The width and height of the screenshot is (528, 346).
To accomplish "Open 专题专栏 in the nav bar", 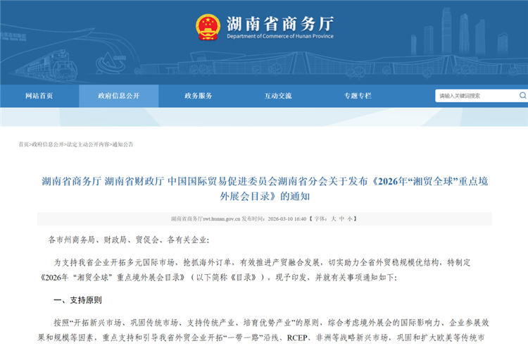I will (x=358, y=96).
